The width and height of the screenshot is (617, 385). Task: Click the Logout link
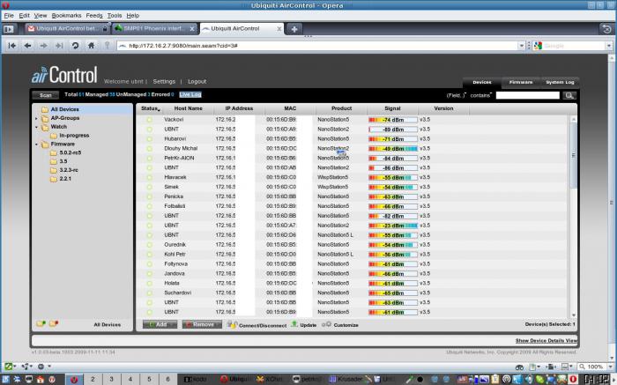tap(197, 81)
